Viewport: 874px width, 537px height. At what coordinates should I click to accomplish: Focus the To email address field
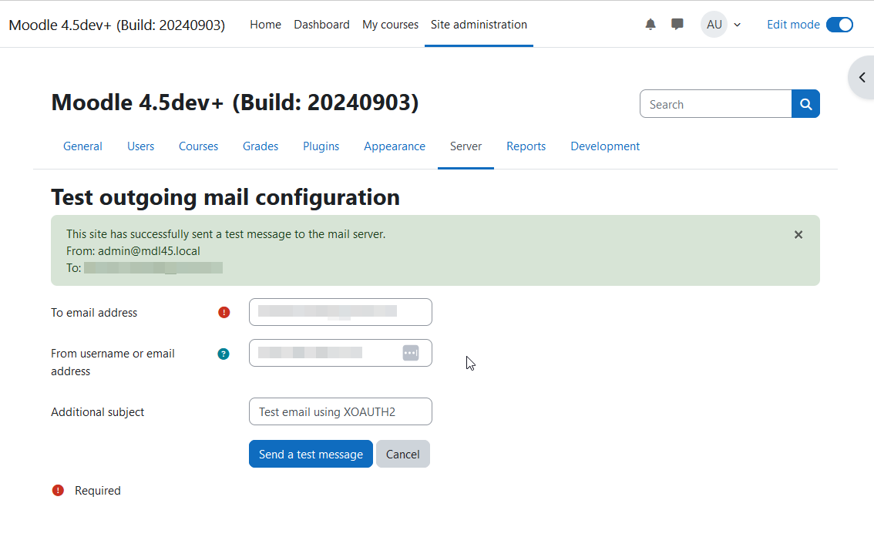pyautogui.click(x=341, y=312)
